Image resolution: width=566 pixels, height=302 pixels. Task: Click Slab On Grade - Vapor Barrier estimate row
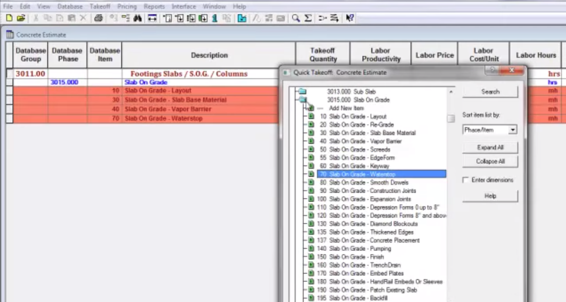click(x=168, y=109)
